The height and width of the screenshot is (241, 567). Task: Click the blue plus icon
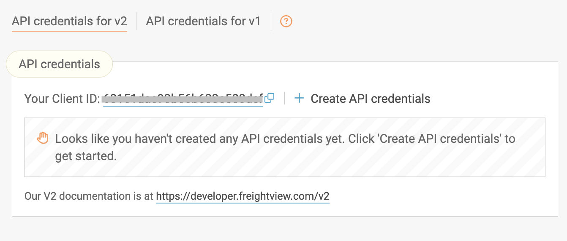click(299, 99)
